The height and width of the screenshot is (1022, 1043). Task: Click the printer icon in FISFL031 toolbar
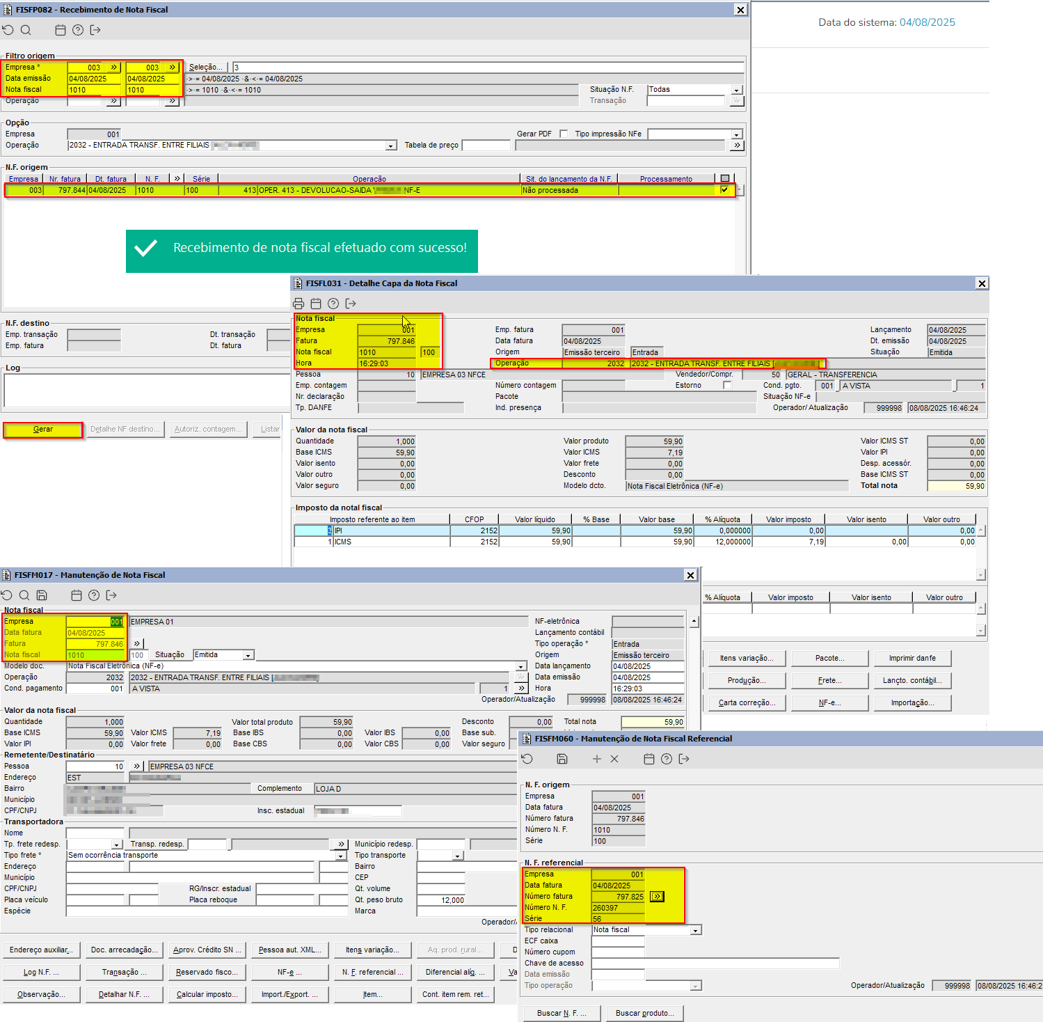click(298, 304)
